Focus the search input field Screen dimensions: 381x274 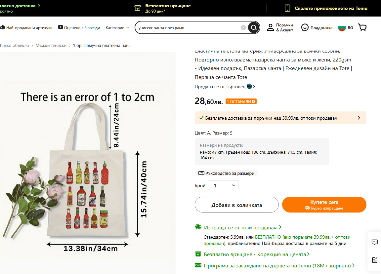189,28
